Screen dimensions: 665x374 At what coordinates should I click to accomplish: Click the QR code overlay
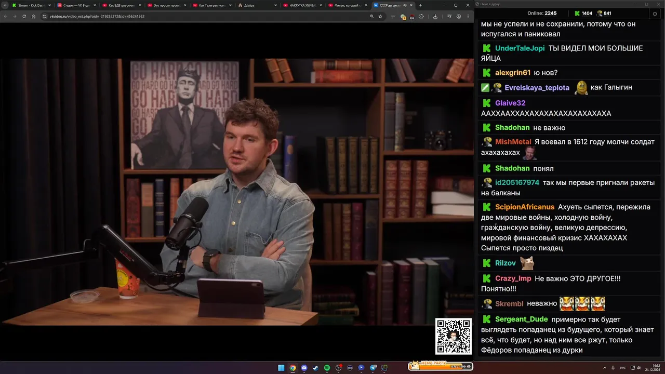click(x=454, y=337)
